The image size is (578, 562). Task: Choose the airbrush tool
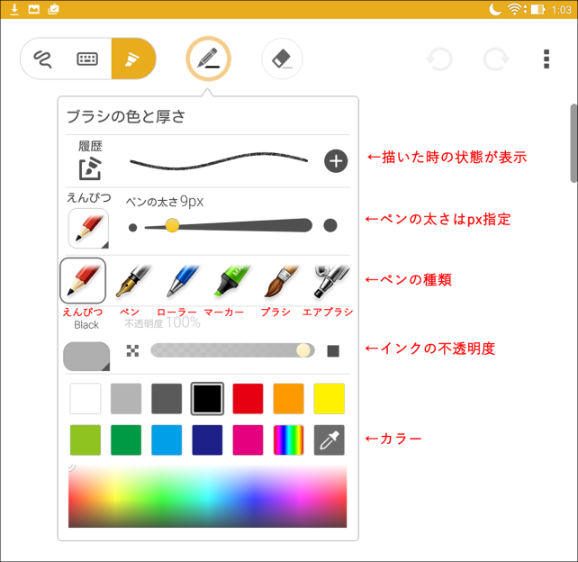coord(331,281)
